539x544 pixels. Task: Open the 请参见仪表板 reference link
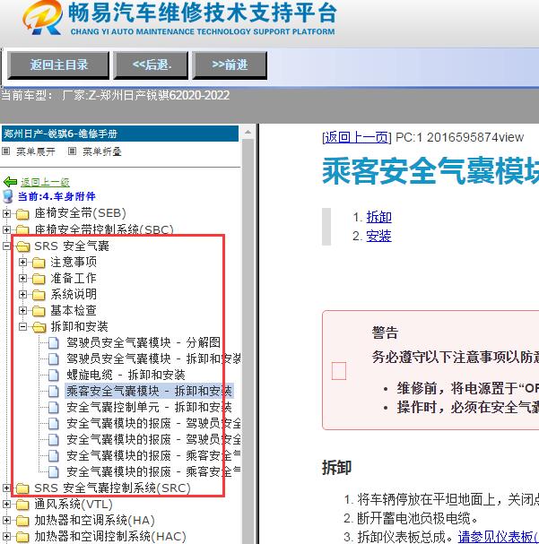click(499, 537)
